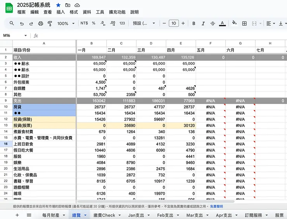Open the 擴充功能 menu
The image size is (287, 219).
click(x=117, y=12)
